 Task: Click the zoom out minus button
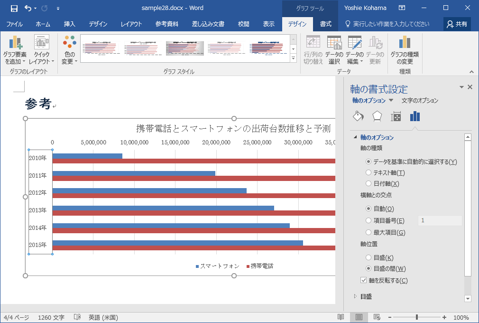[x=390, y=317]
